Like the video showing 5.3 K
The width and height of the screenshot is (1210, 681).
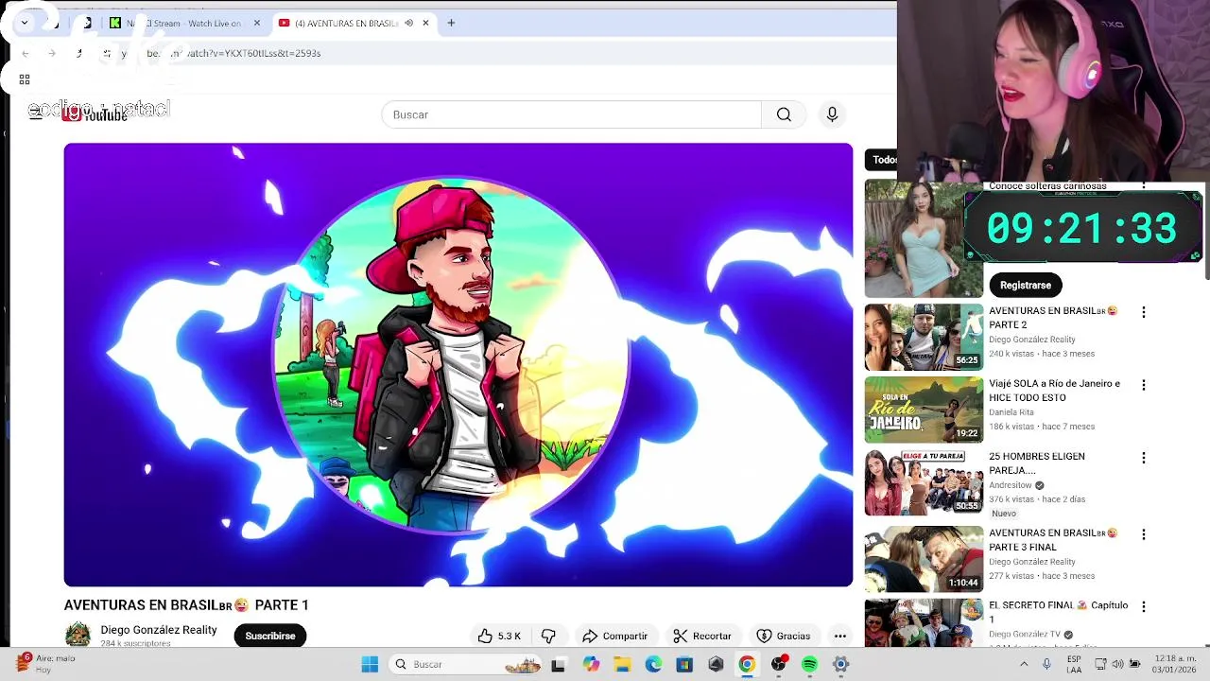pos(500,636)
